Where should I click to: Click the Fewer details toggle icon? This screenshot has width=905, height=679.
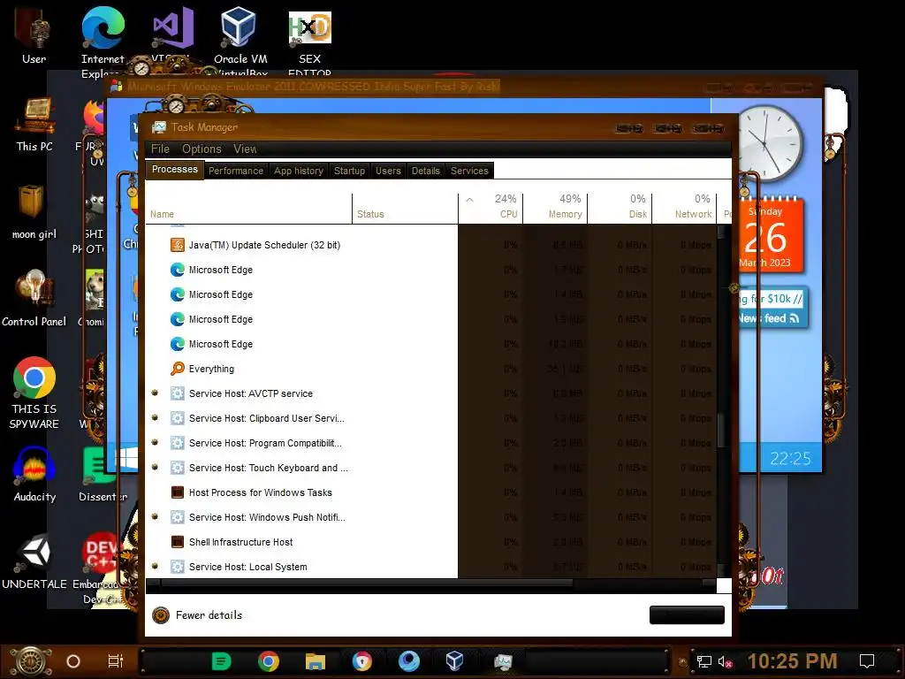[x=161, y=615]
